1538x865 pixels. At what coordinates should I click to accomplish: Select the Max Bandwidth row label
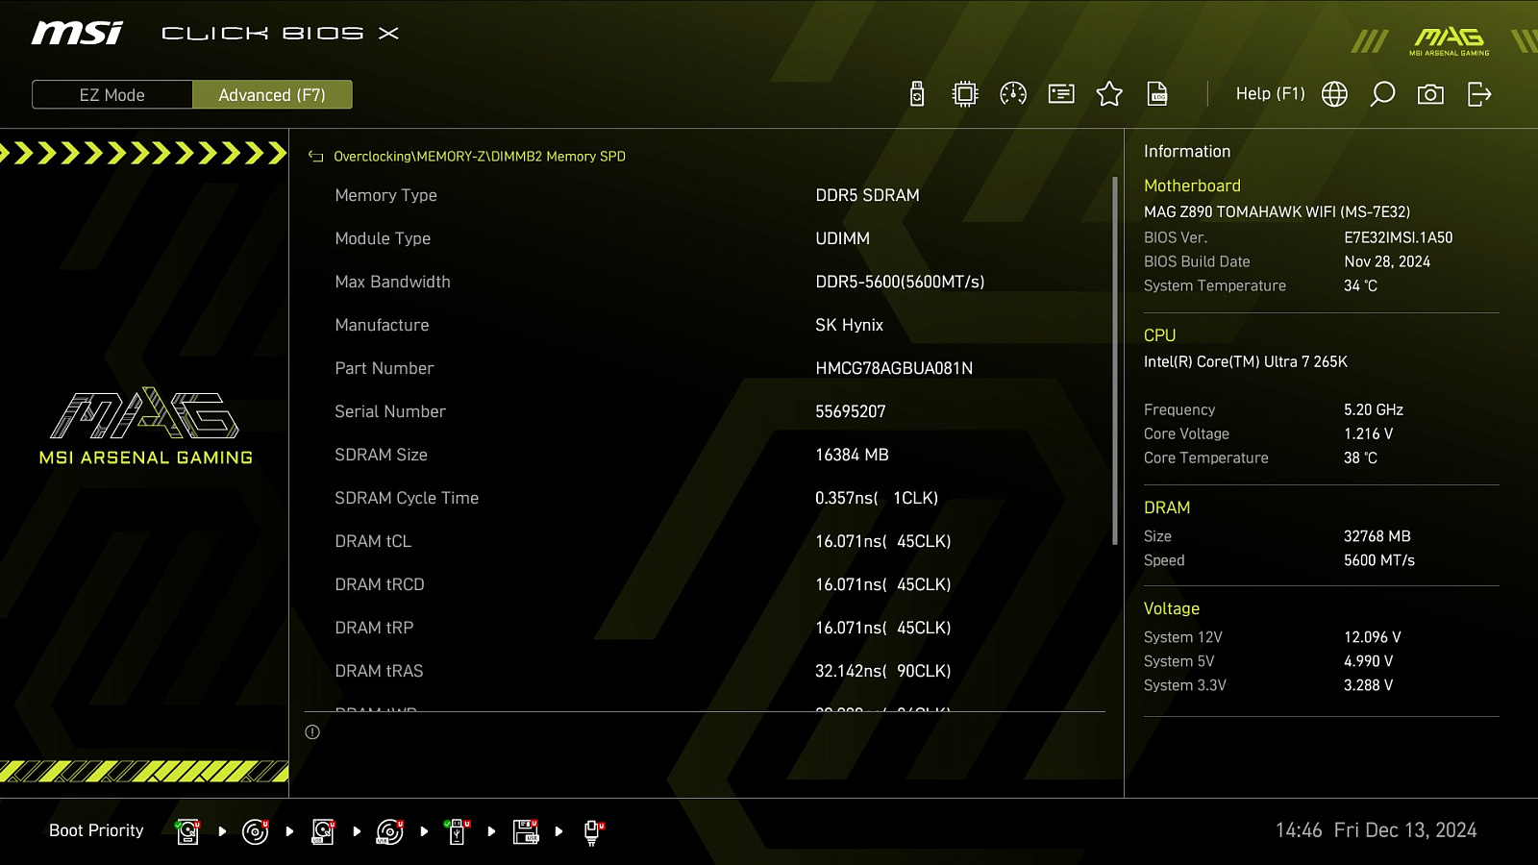tap(392, 282)
